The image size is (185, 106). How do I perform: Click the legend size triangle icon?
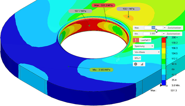click(142, 64)
